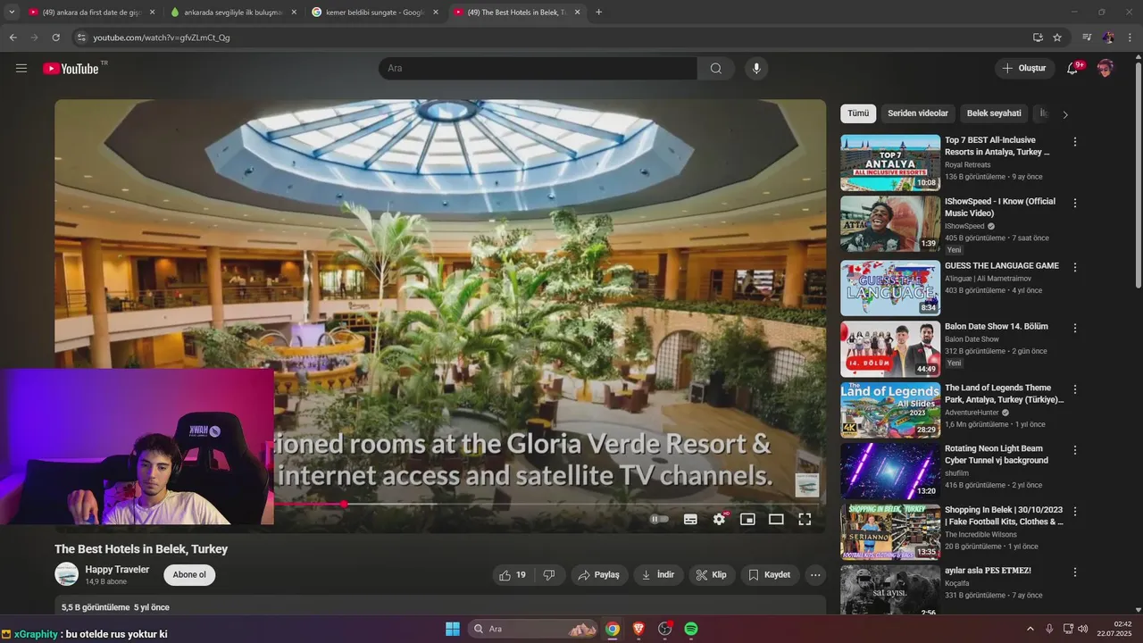
Task: Share the video with Paylaş
Action: [599, 575]
